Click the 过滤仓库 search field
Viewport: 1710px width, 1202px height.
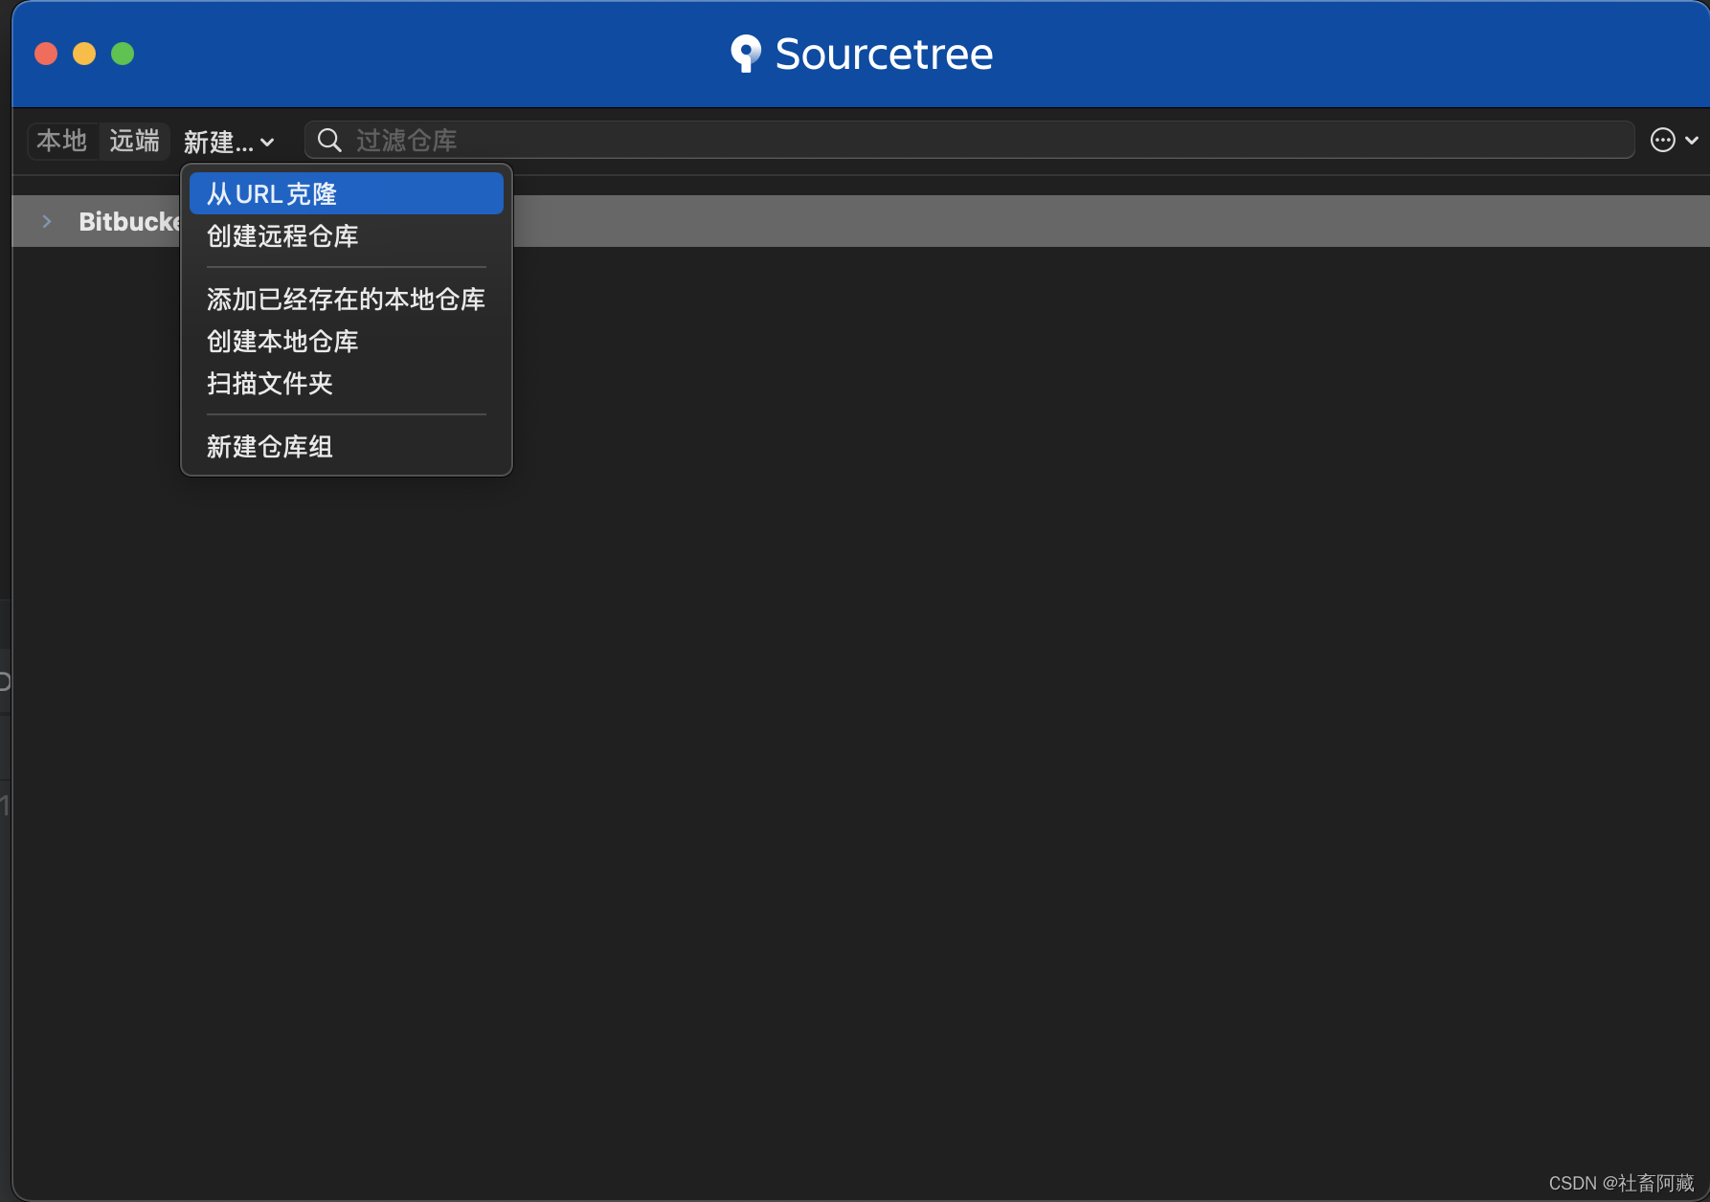point(969,140)
